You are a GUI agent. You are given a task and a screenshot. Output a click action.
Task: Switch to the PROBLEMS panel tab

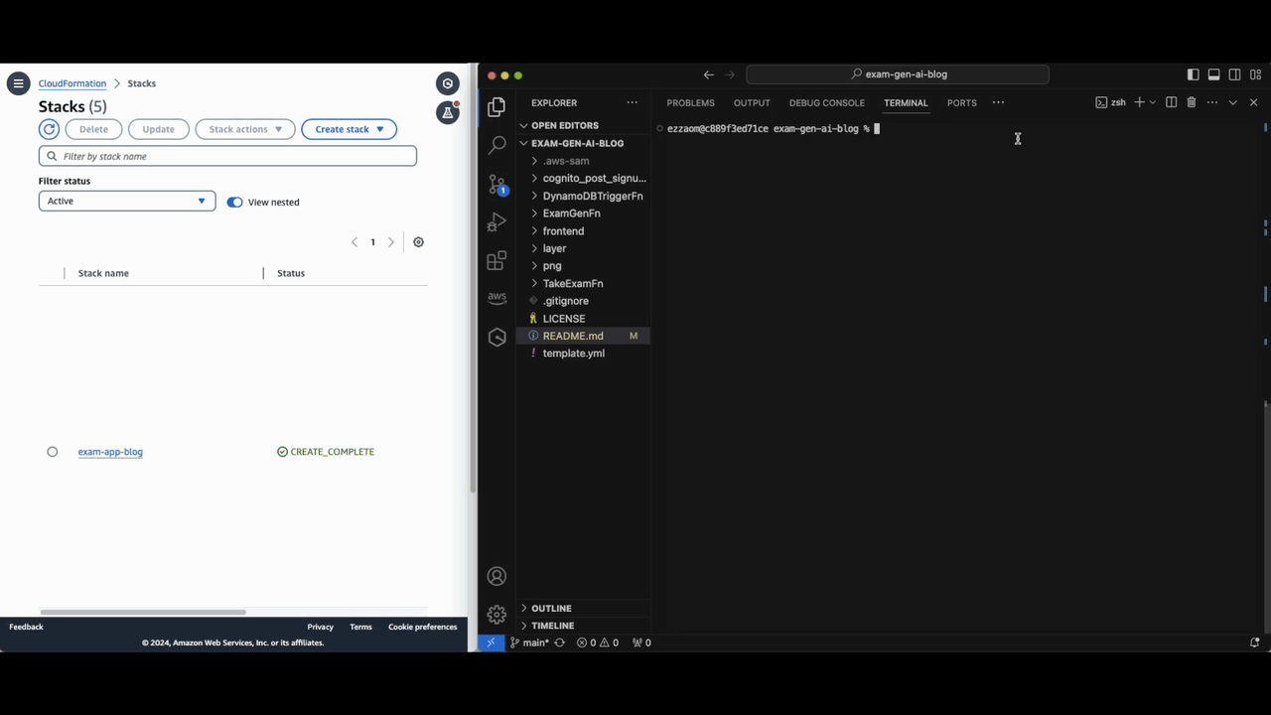pyautogui.click(x=690, y=102)
